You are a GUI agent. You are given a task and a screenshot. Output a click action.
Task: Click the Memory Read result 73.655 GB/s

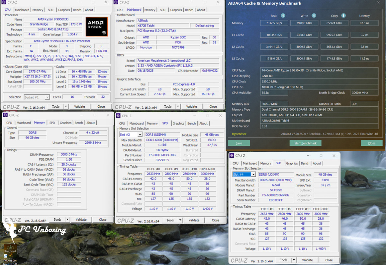coord(274,23)
